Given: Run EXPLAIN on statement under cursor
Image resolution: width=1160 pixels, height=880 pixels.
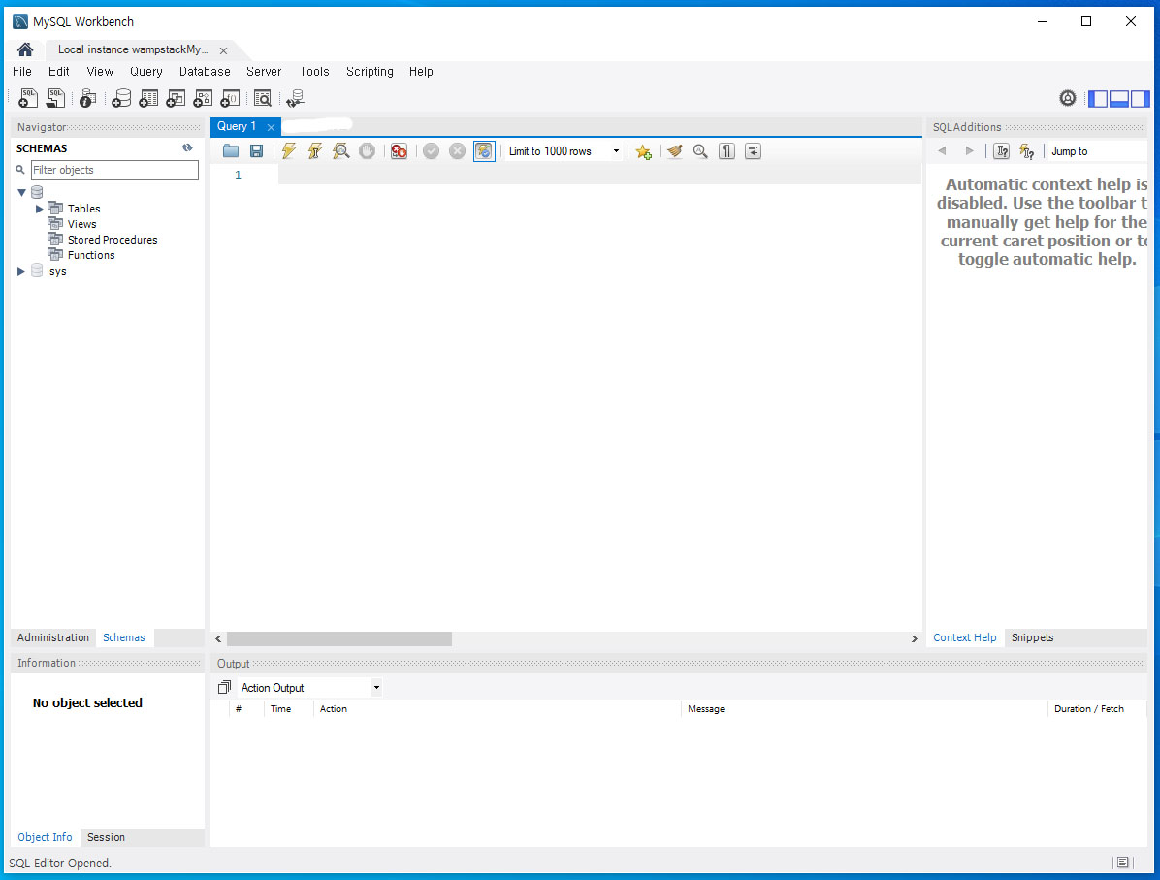Looking at the screenshot, I should tap(341, 151).
